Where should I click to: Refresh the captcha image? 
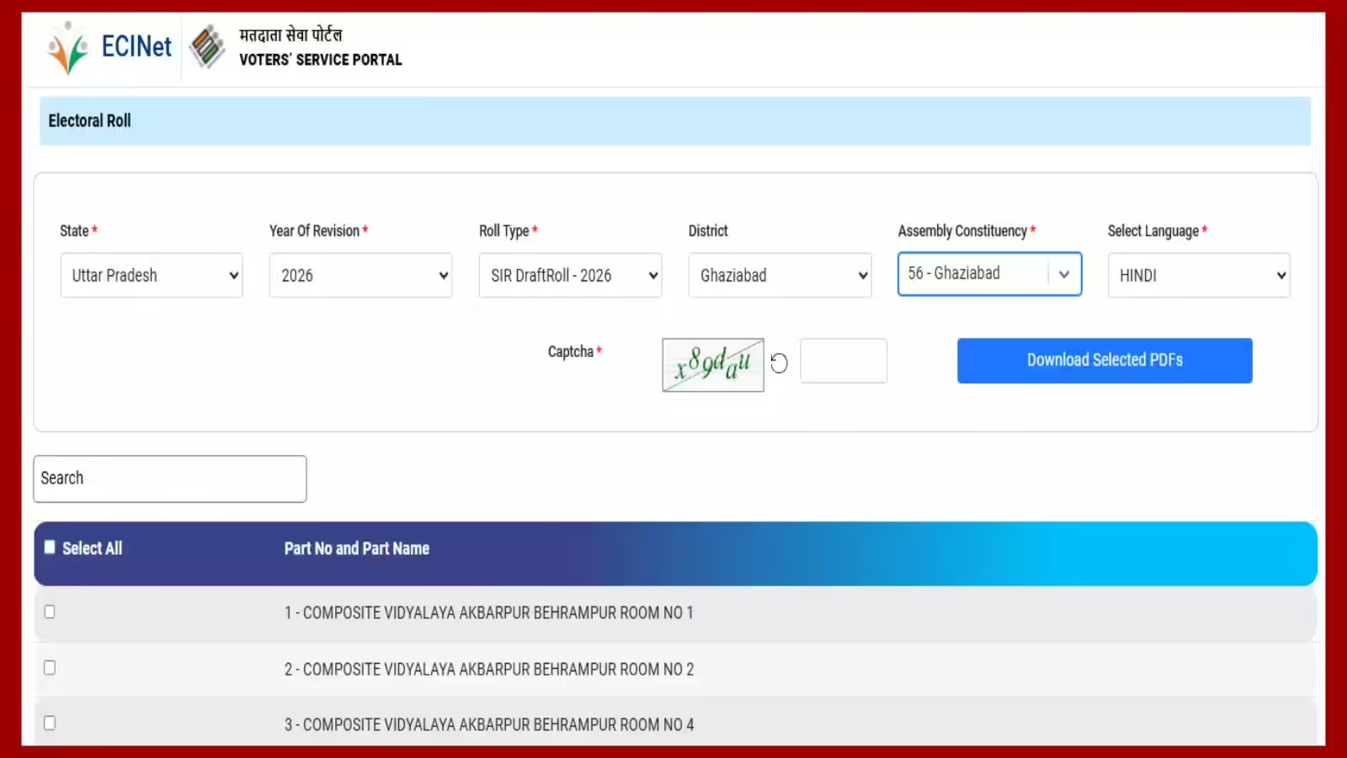coord(780,363)
